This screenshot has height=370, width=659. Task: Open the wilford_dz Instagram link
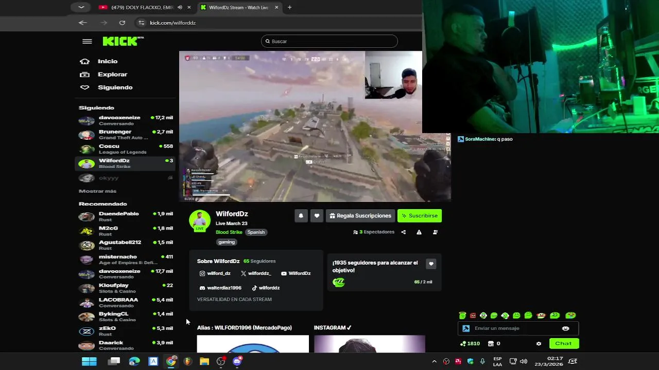[x=215, y=273]
